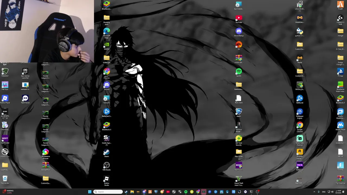Launch 360 Extreme Browser from desktop
The height and width of the screenshot is (195, 347).
46,154
